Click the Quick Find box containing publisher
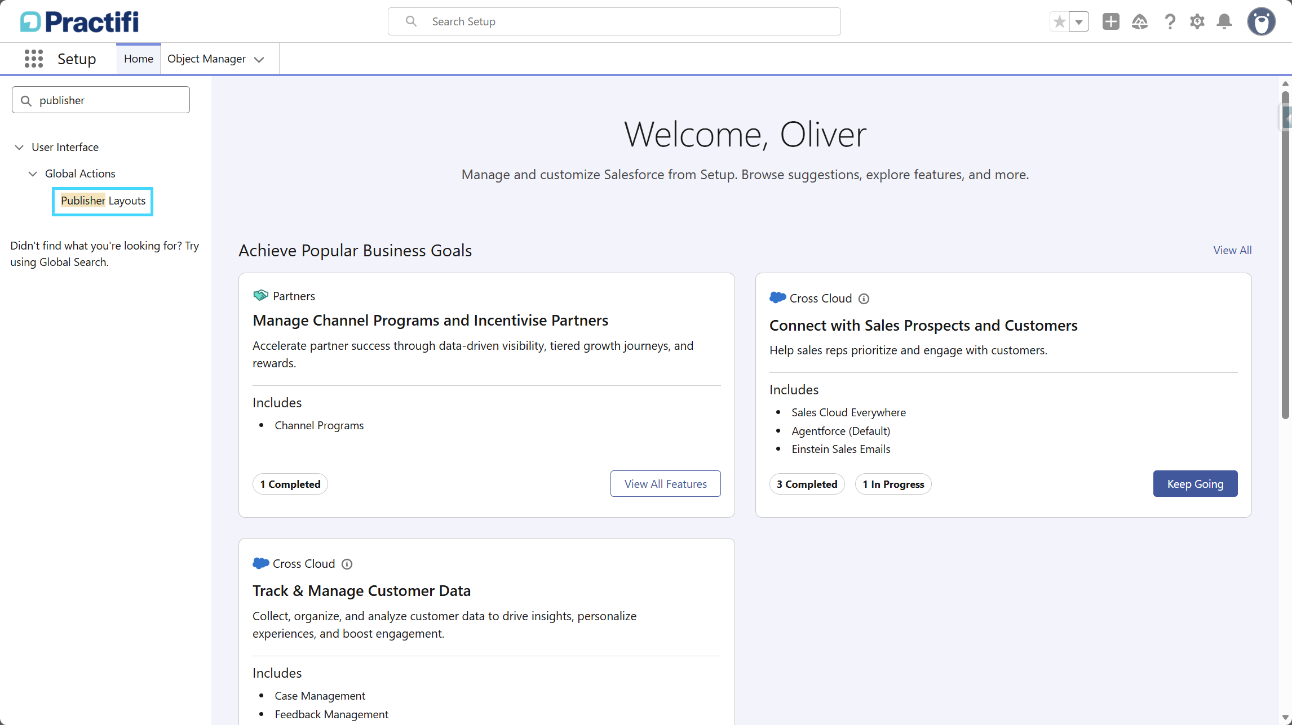The width and height of the screenshot is (1292, 725). [101, 100]
